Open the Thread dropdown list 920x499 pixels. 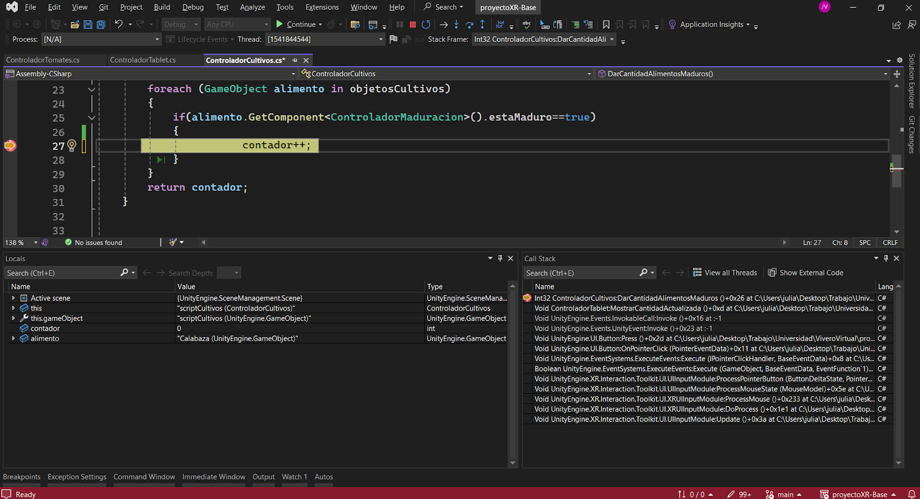[x=381, y=39]
